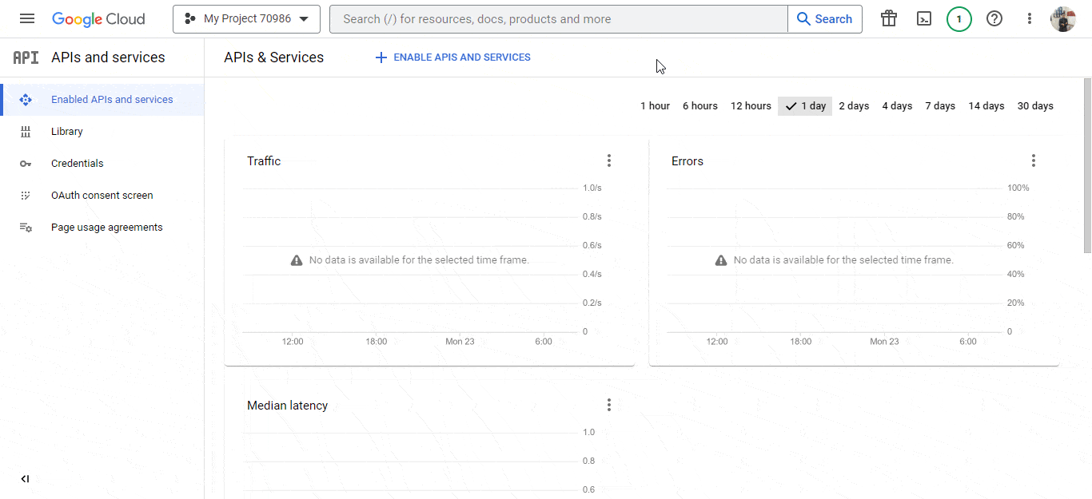Image resolution: width=1092 pixels, height=499 pixels.
Task: Click ENABLE APIS AND SERVICES
Action: click(452, 57)
